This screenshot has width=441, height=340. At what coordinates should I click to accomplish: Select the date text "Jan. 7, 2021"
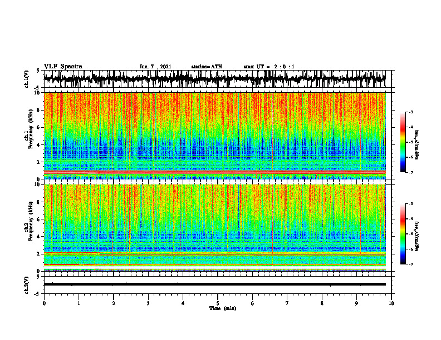(155, 67)
